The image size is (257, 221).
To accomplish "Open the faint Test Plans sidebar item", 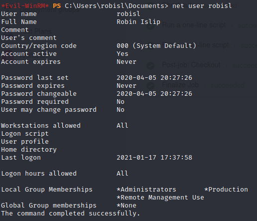I will tap(36, 31).
